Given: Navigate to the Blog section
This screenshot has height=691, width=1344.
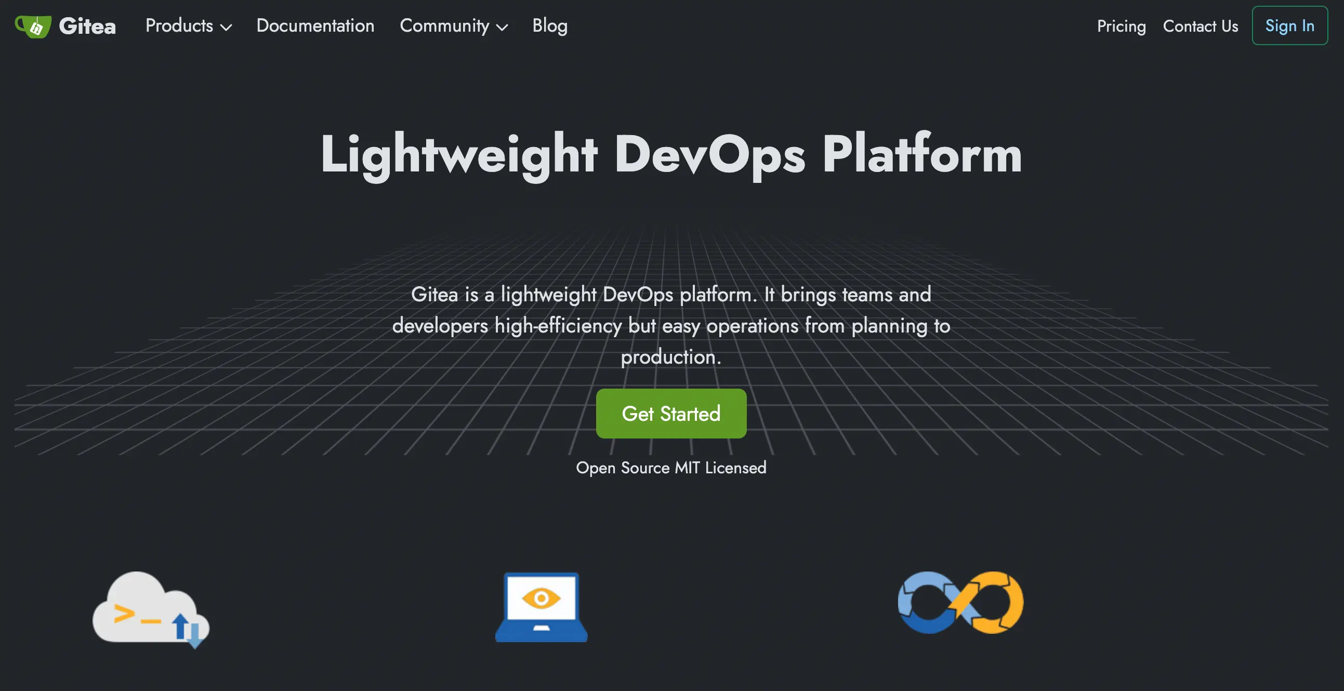Looking at the screenshot, I should (x=549, y=25).
